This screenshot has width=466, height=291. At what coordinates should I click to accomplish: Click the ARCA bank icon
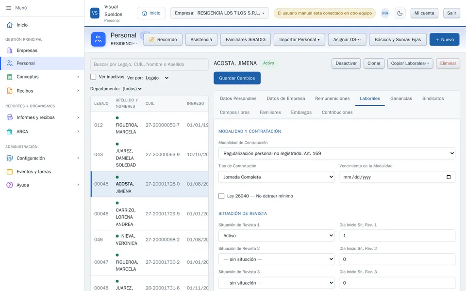click(x=10, y=131)
